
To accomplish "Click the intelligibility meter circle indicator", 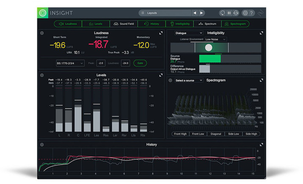I will coord(209,47).
